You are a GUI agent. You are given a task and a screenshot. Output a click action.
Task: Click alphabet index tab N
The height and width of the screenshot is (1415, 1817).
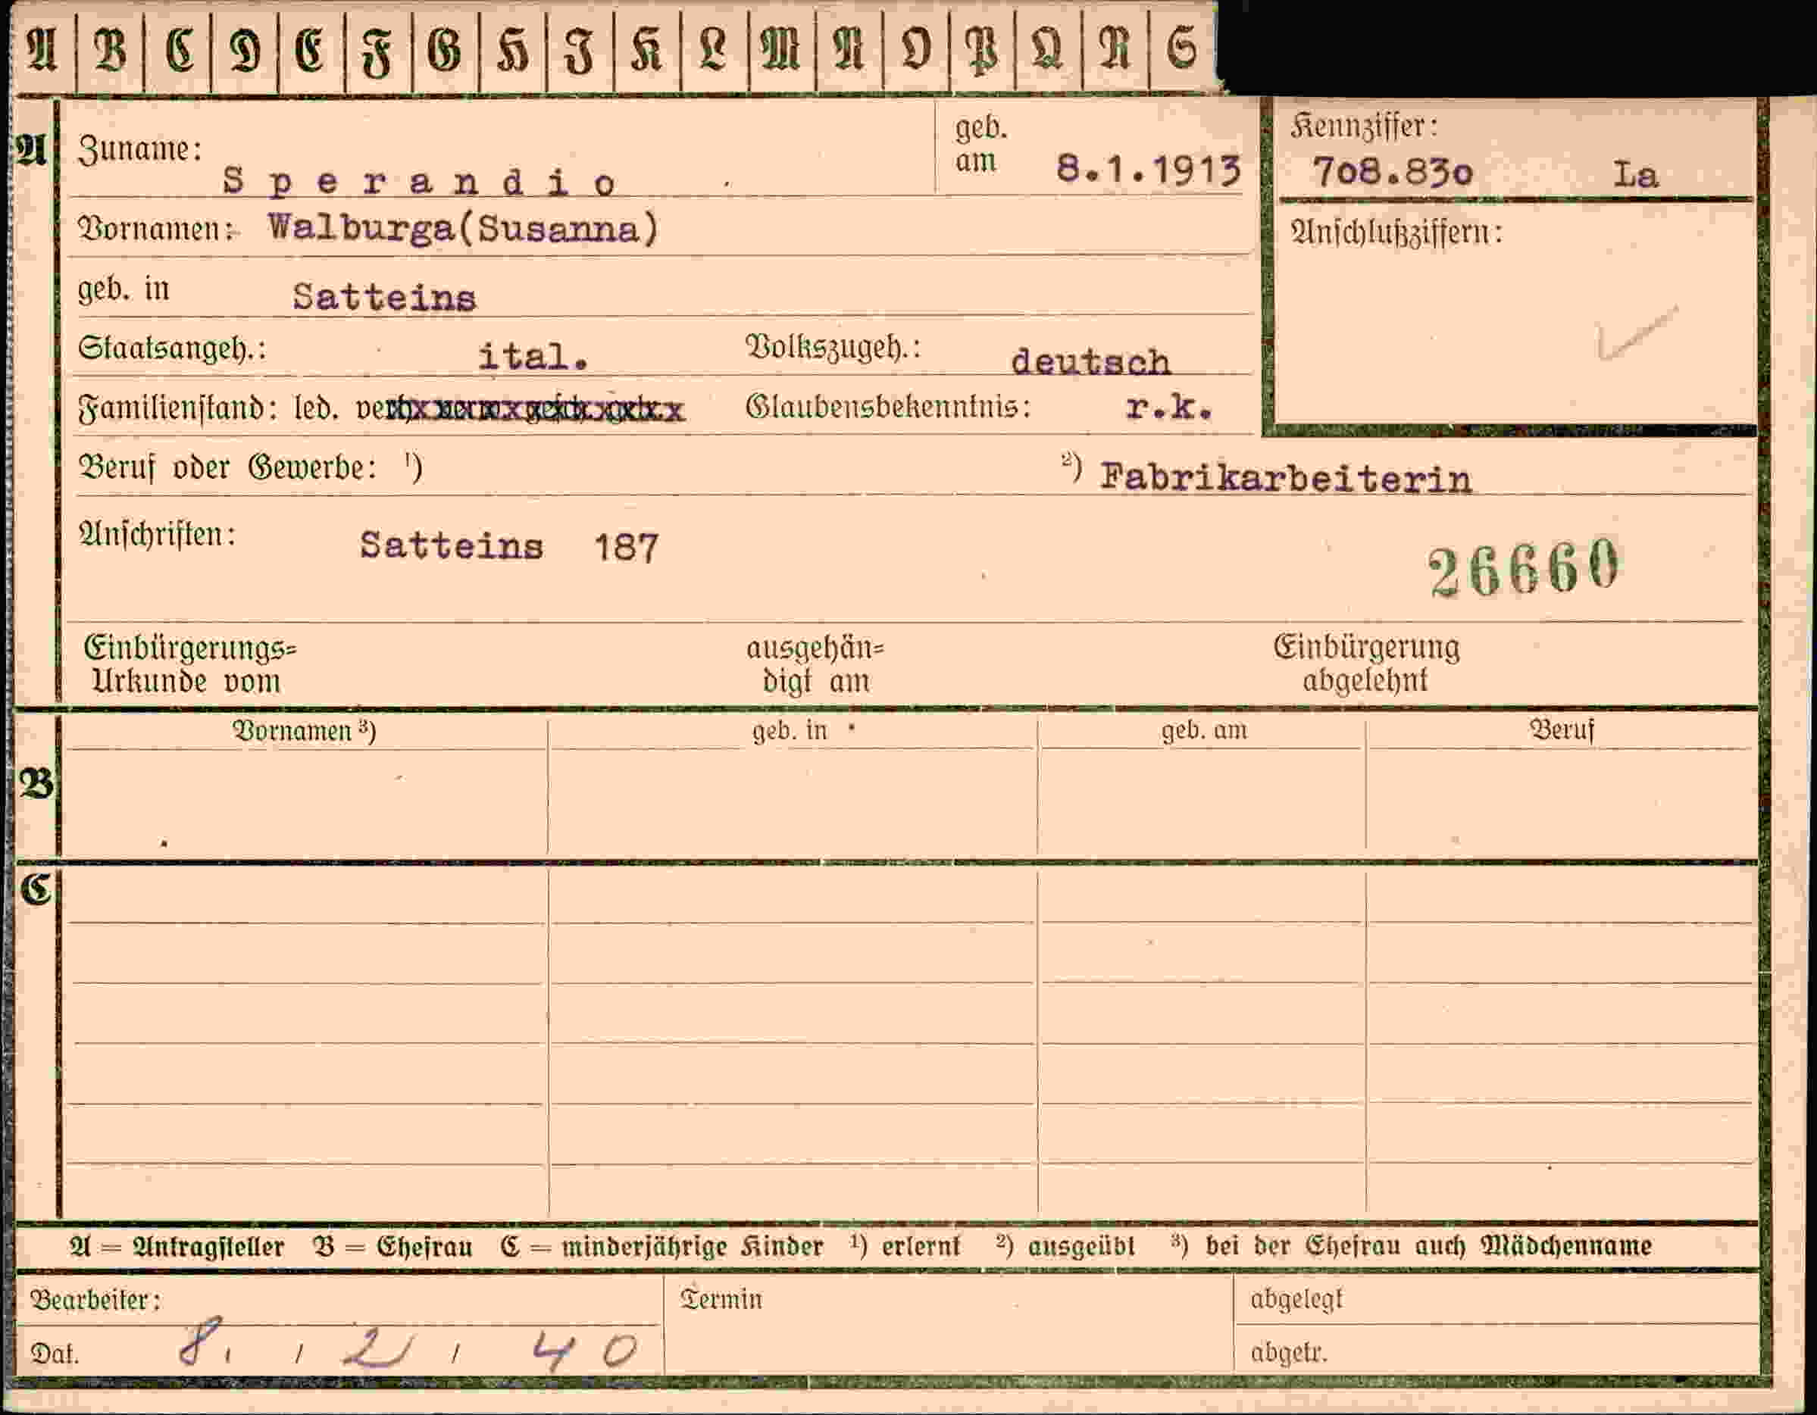pyautogui.click(x=849, y=50)
